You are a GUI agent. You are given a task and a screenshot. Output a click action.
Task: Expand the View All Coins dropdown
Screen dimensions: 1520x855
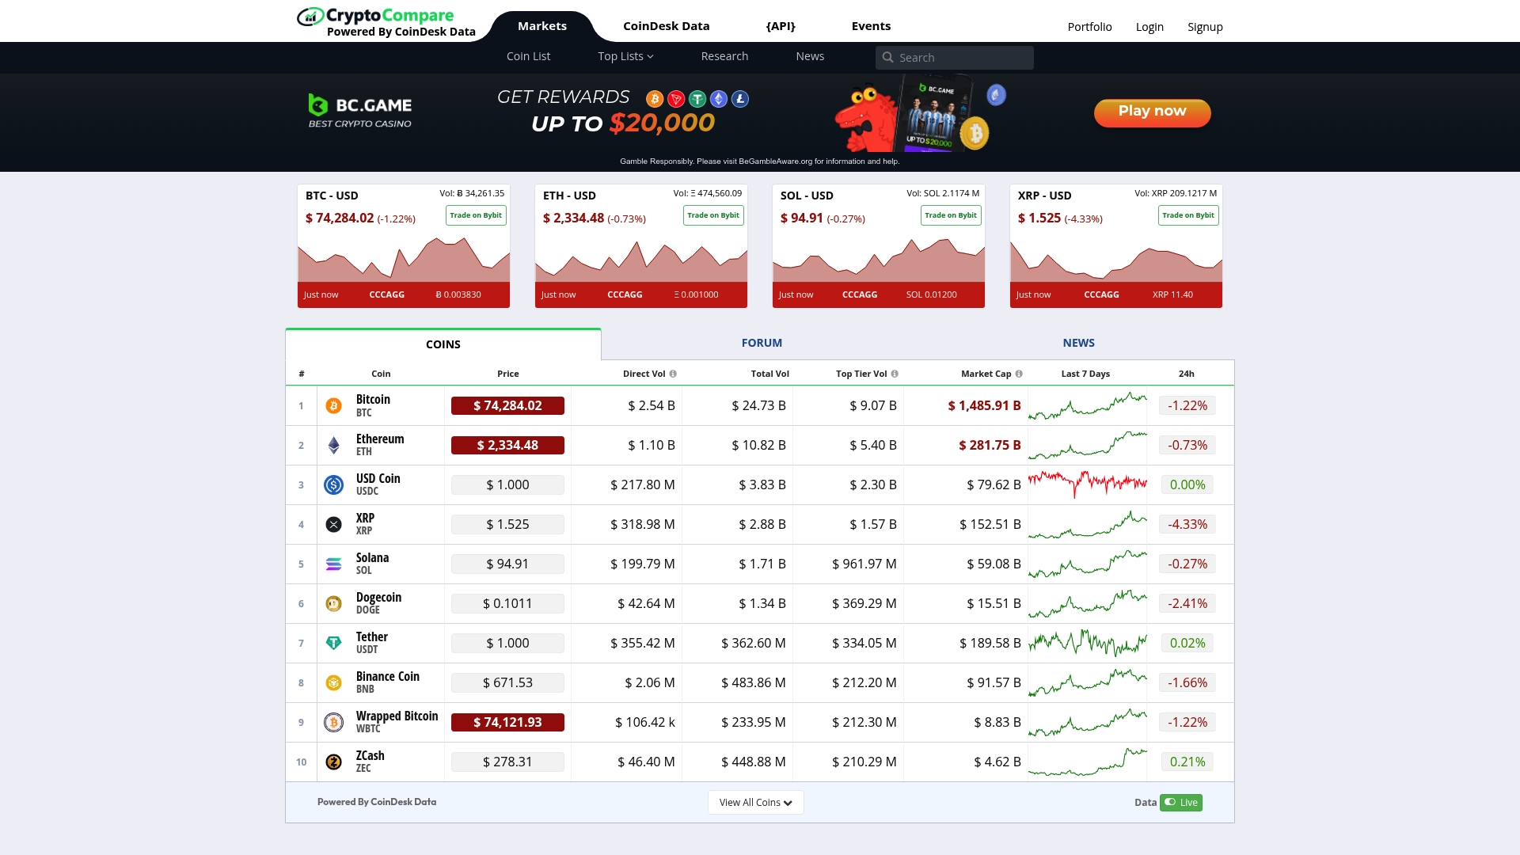754,802
